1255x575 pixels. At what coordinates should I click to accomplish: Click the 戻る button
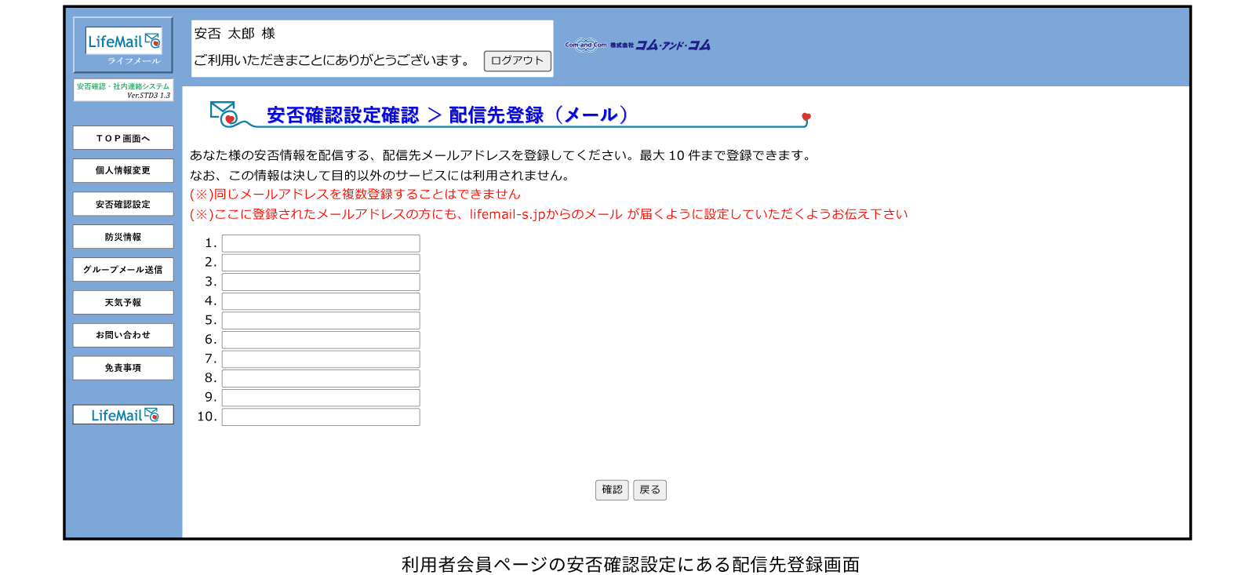pos(649,489)
